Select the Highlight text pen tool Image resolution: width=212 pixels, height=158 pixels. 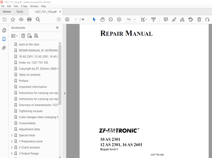click(x=174, y=19)
